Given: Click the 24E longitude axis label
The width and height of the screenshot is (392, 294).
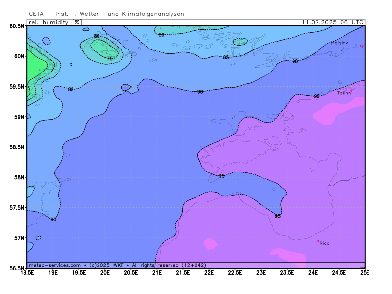Looking at the screenshot, I should coord(313,273).
